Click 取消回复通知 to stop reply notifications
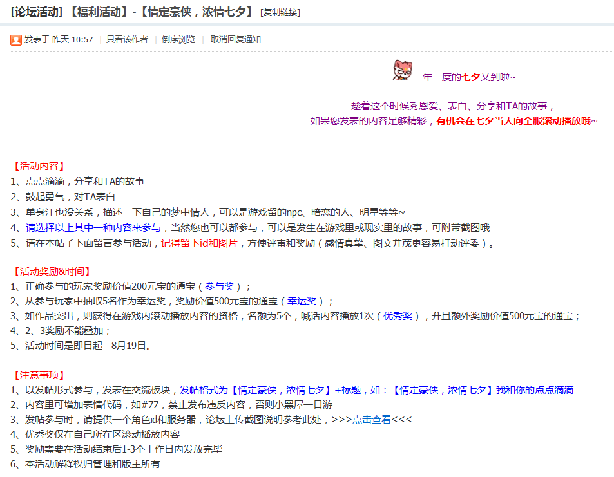The height and width of the screenshot is (477, 614). [236, 40]
